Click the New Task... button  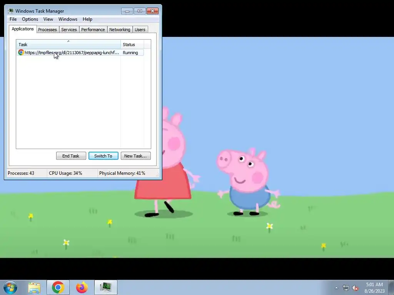pyautogui.click(x=136, y=156)
